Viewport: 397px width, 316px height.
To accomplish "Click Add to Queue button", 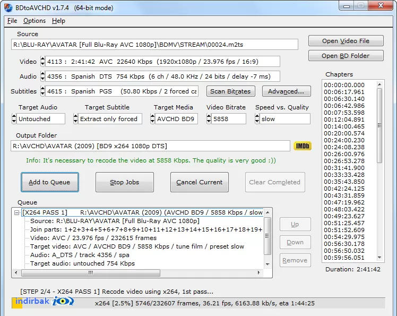I will pos(50,182).
